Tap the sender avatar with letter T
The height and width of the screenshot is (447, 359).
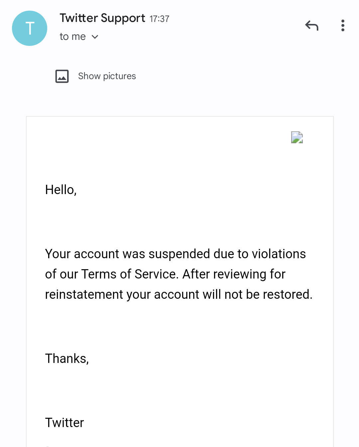(30, 28)
